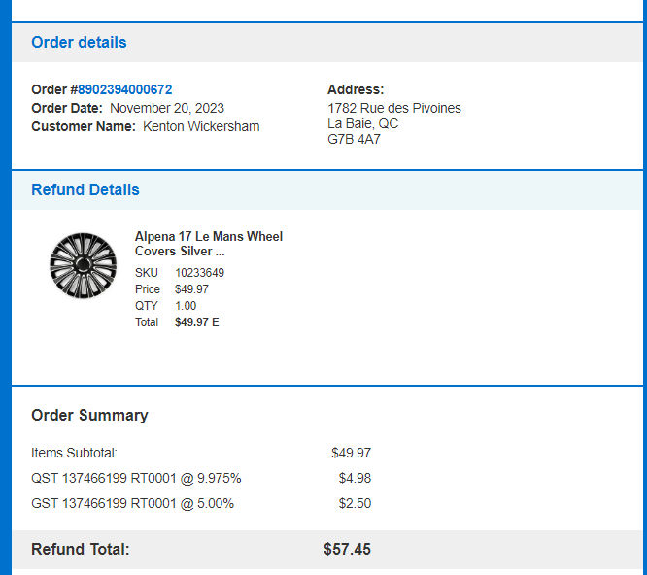Select the item price $49.97 beside Price

(191, 289)
